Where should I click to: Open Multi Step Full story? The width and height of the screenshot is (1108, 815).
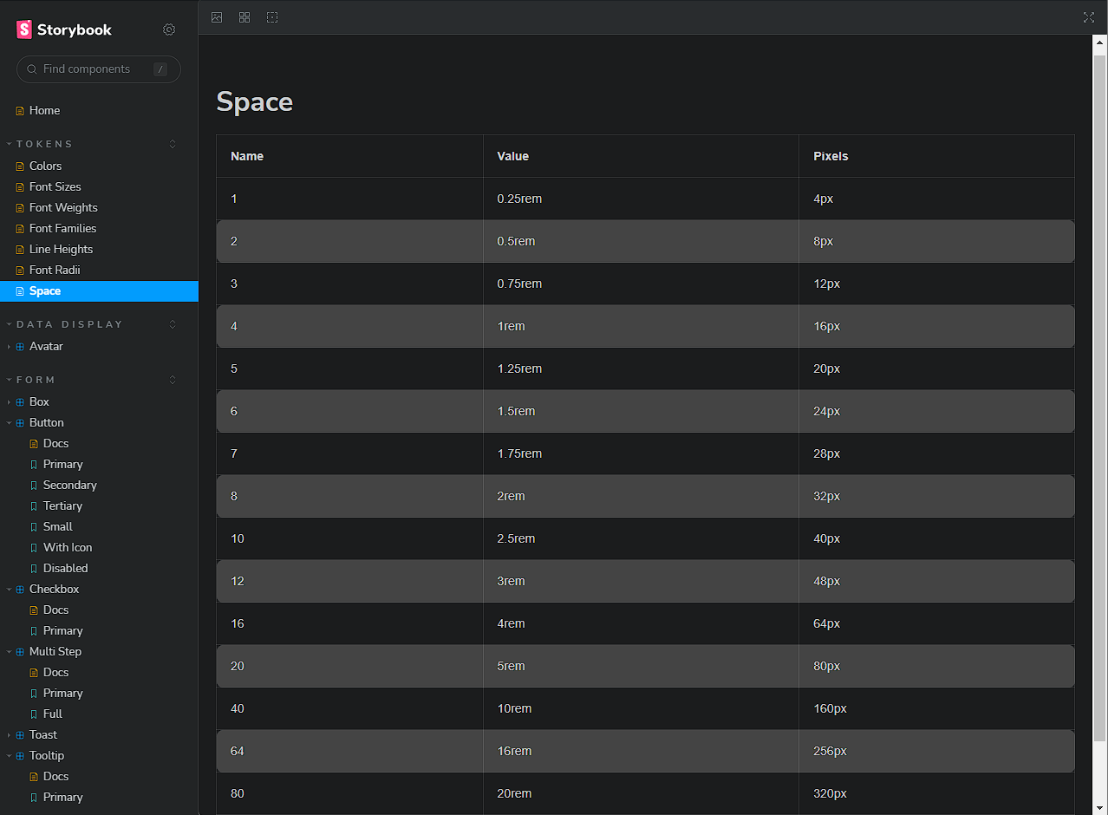pyautogui.click(x=52, y=714)
